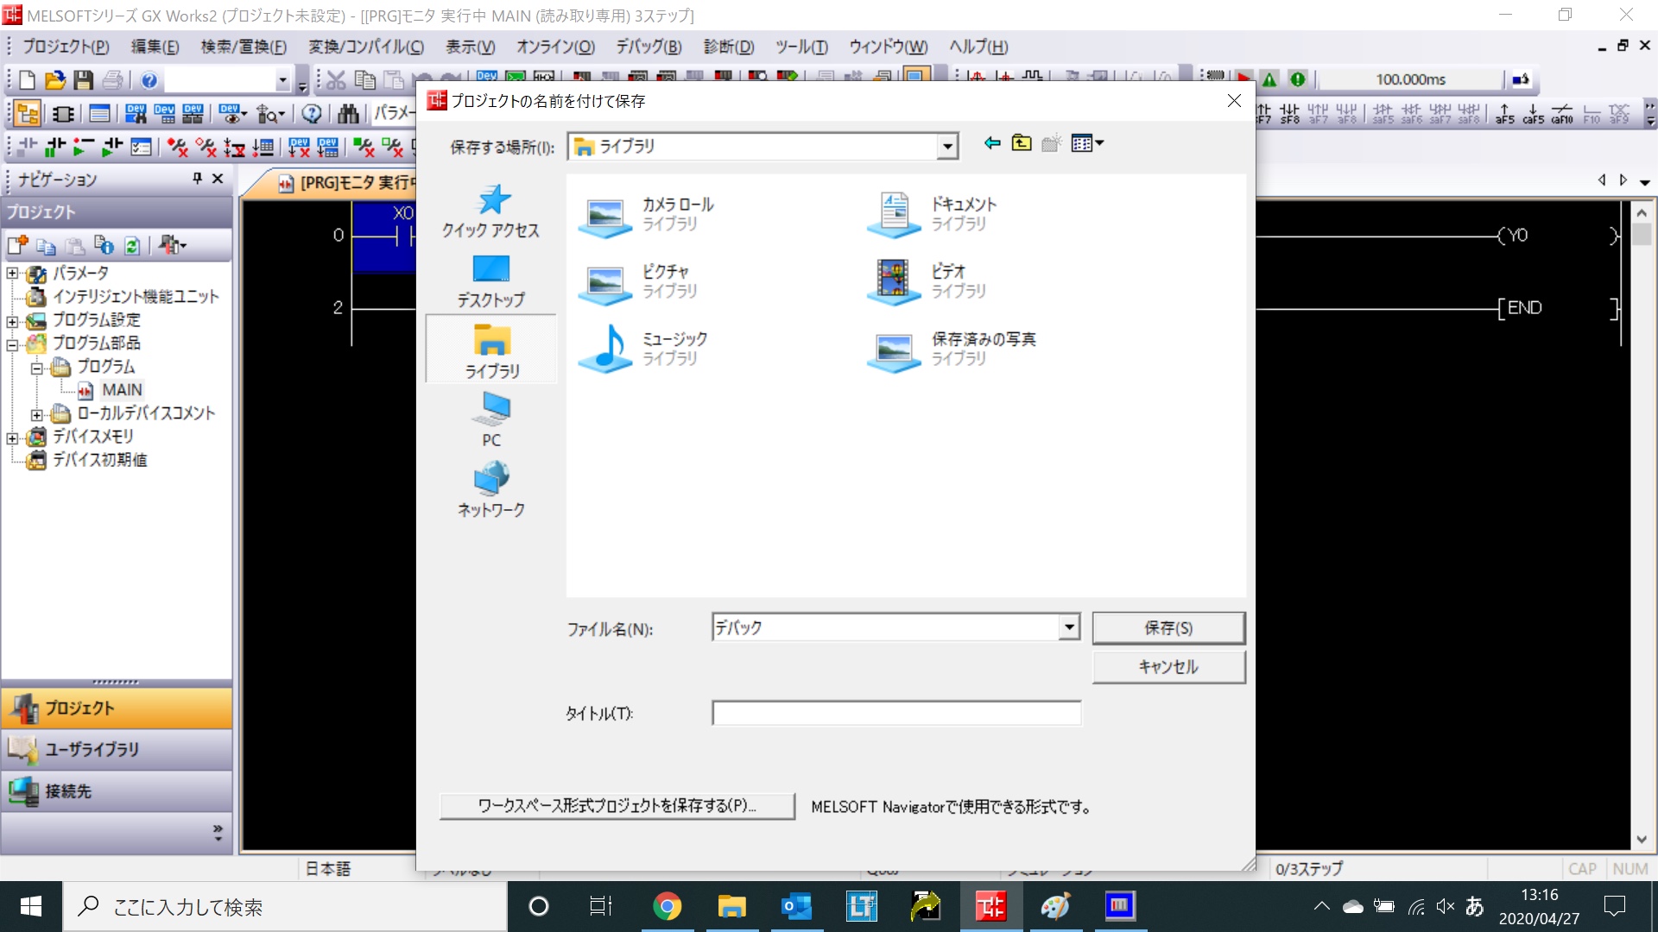The image size is (1658, 932).
Task: Select the 接続先 navigation pane button
Action: [117, 790]
